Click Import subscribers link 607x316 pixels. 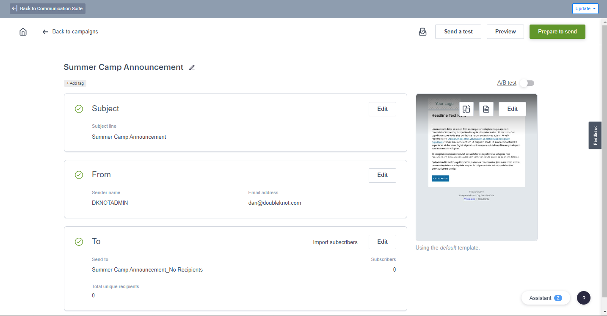[x=335, y=242]
